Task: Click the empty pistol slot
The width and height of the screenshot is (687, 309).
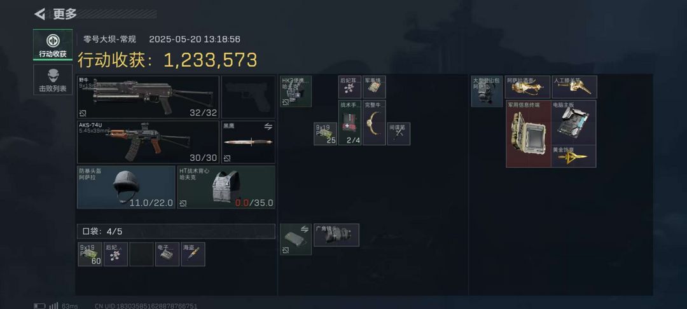Action: (249, 97)
